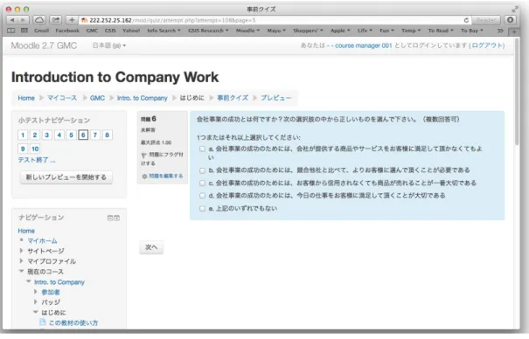The height and width of the screenshot is (339, 529).
Task: Open Info Search bookmarks folder
Action: coord(164,31)
